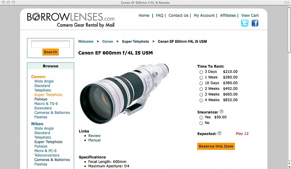291x169 pixels.
Task: Open the Facebook icon link
Action: pyautogui.click(x=255, y=23)
